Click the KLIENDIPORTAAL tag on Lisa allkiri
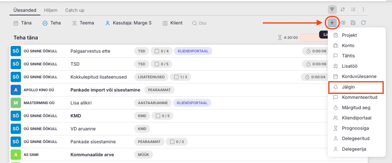 pos(192,103)
